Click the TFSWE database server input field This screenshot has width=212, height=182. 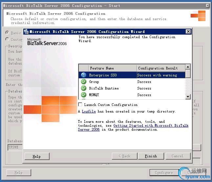point(15,147)
